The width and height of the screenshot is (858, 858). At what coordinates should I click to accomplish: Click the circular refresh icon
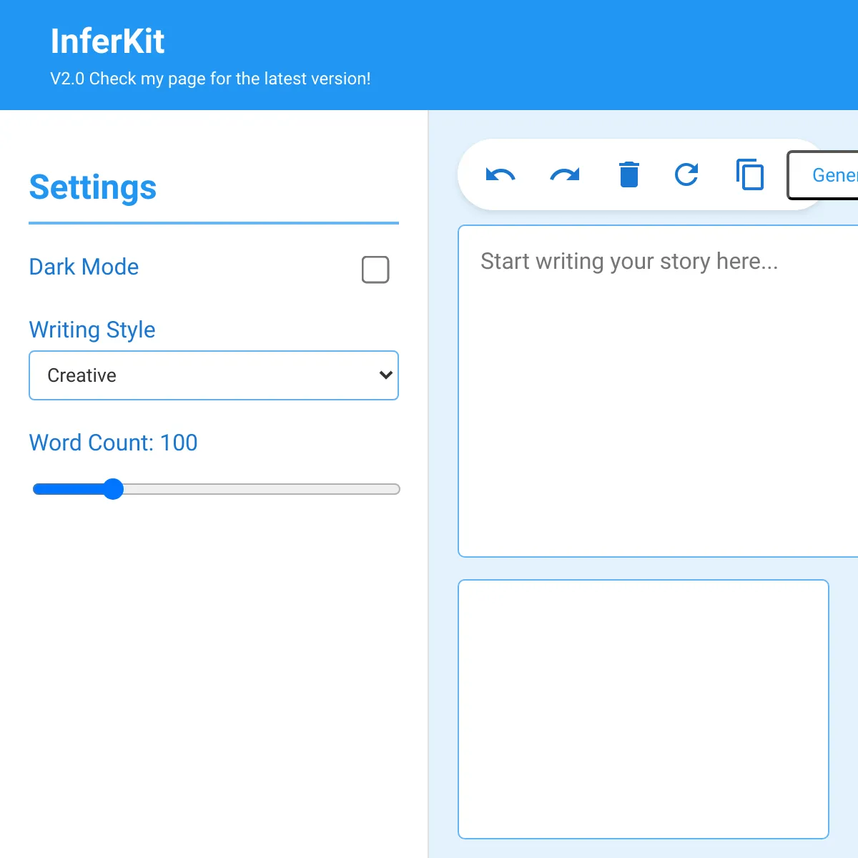pos(686,174)
